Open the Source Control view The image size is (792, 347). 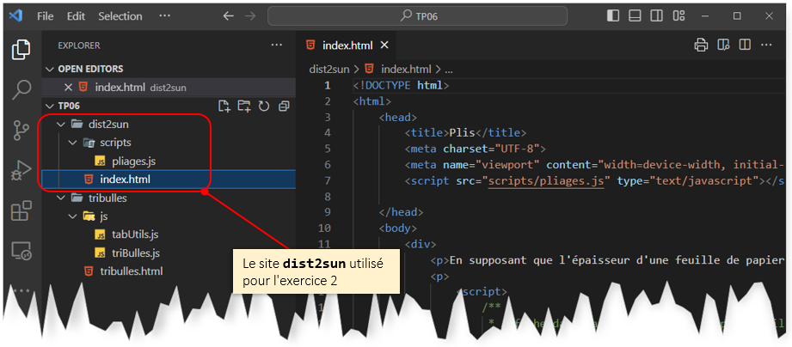tap(21, 131)
